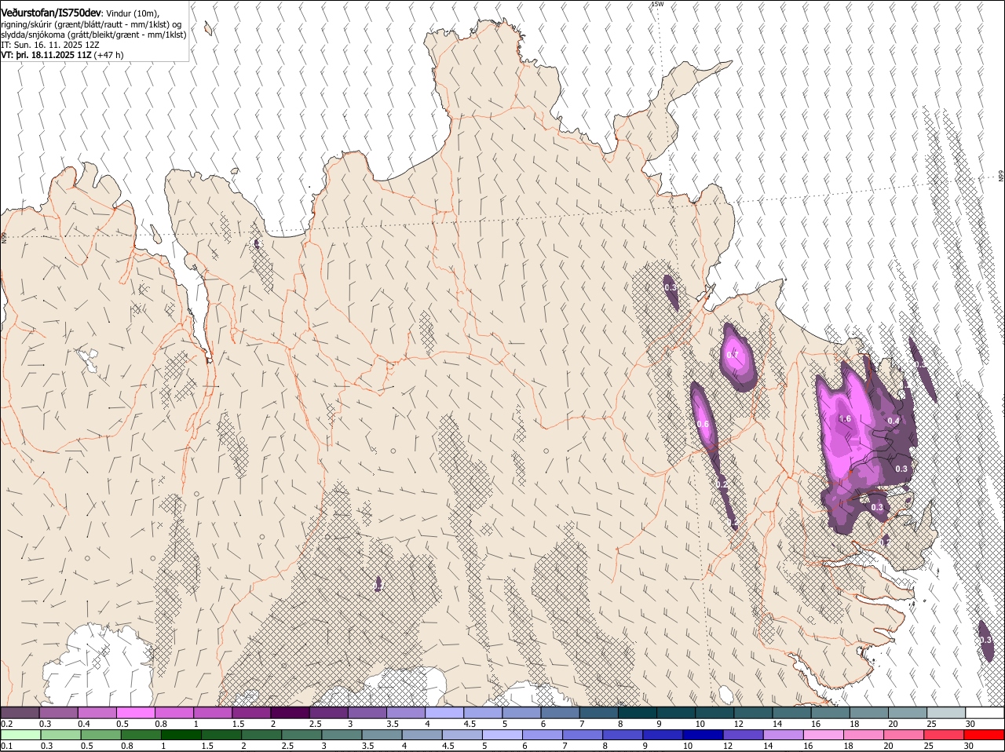Click the lavender 4–4.5 snowfall swatch

(444, 713)
